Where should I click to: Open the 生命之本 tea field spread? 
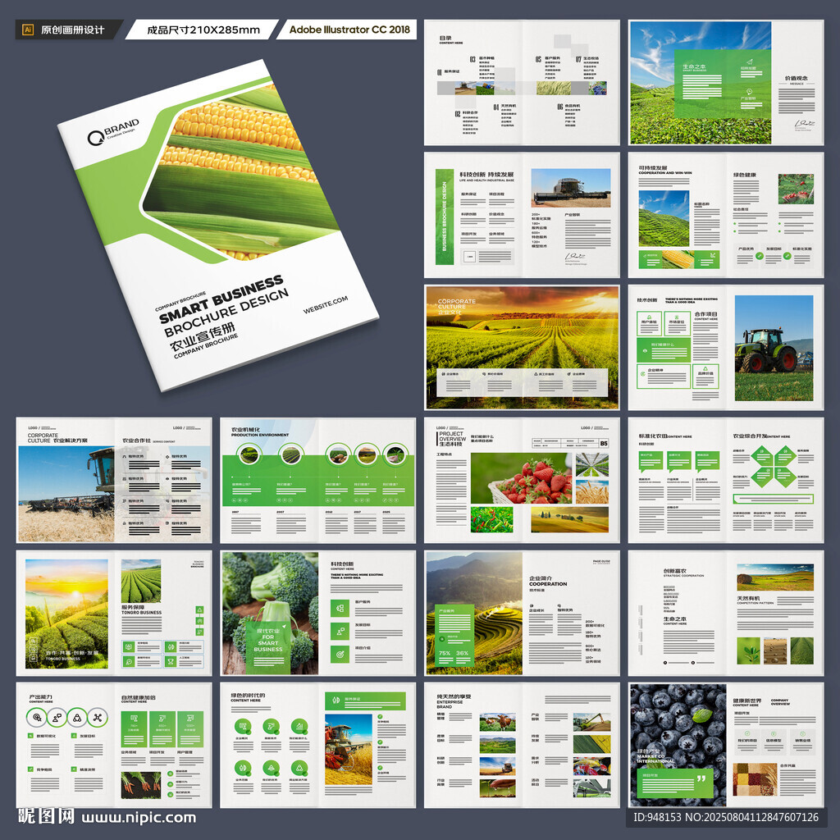click(726, 83)
